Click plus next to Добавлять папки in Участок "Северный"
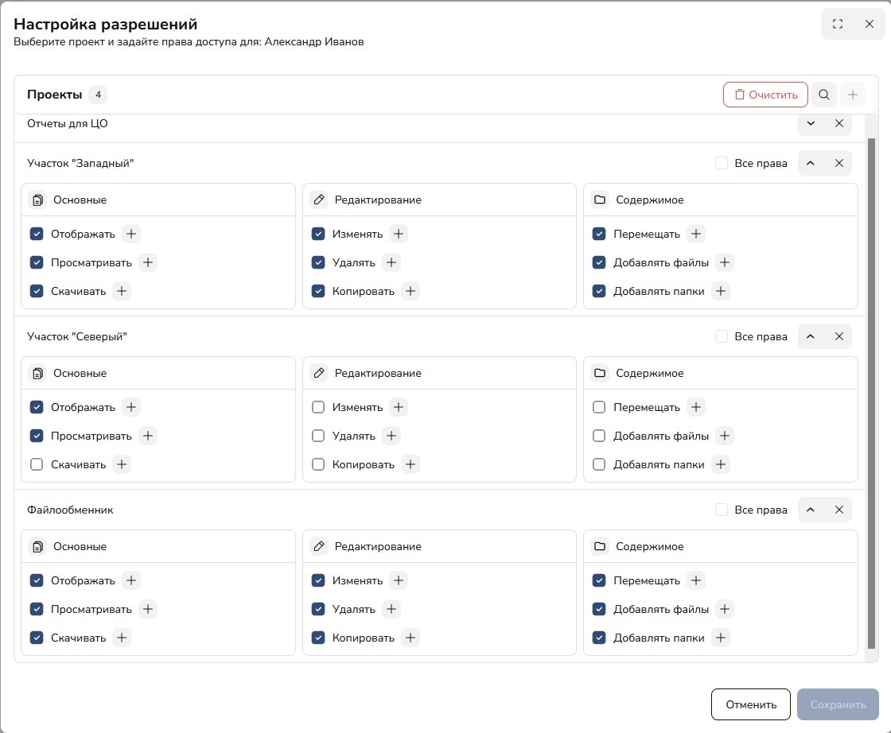 coord(721,463)
